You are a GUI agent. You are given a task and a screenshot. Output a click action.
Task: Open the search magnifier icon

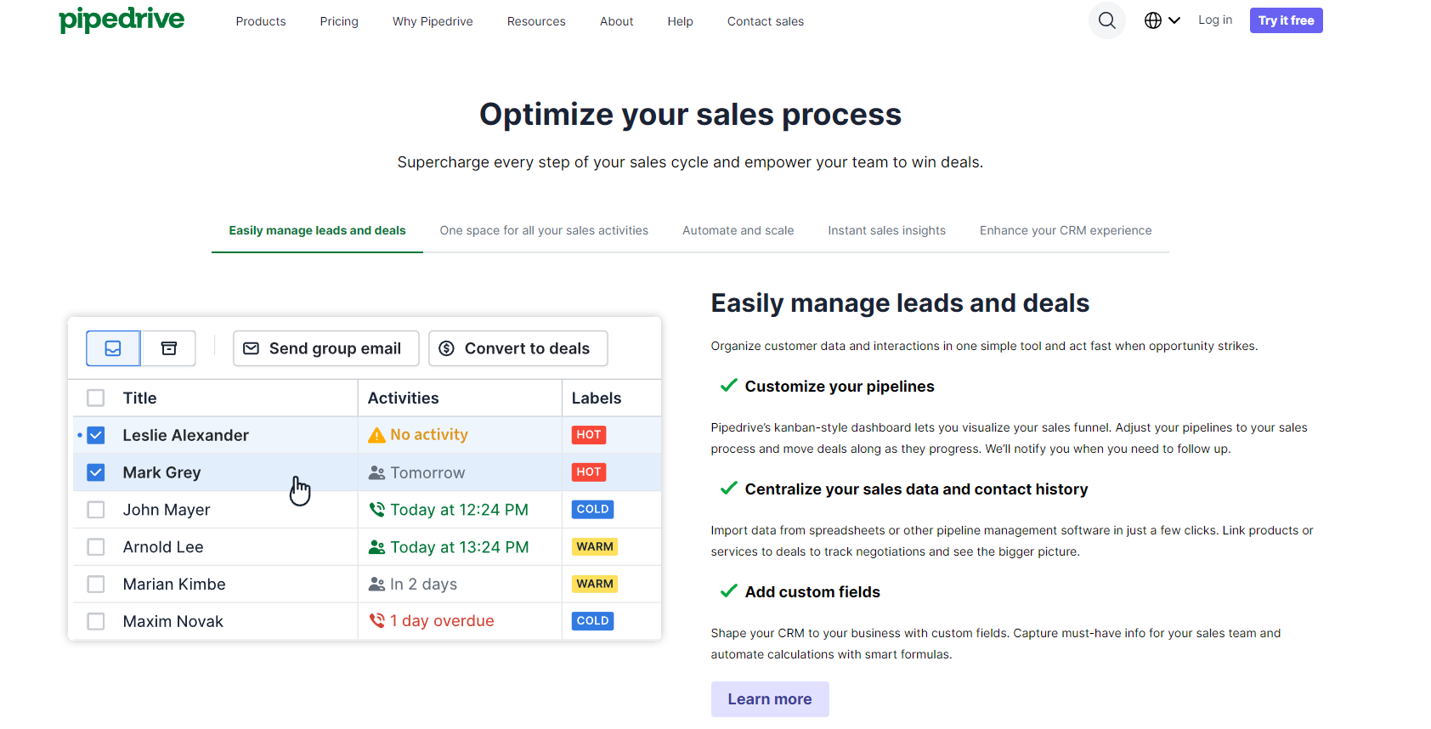coord(1106,20)
